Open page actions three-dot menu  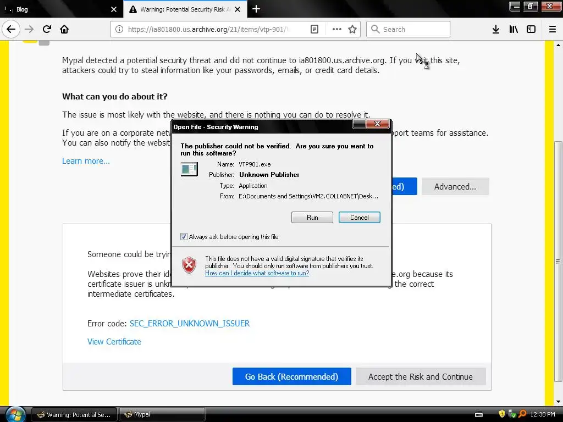tap(336, 29)
